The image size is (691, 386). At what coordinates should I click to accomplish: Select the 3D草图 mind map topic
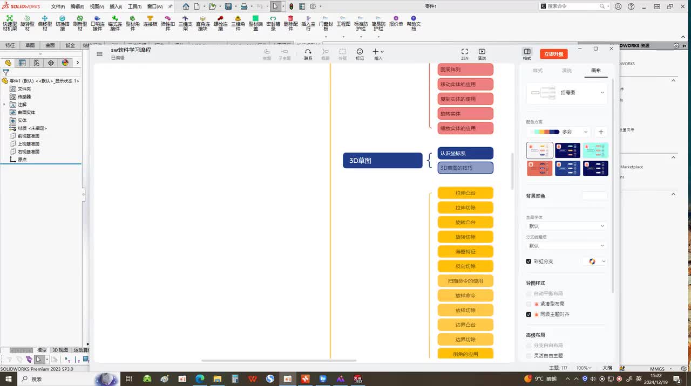[x=383, y=161]
